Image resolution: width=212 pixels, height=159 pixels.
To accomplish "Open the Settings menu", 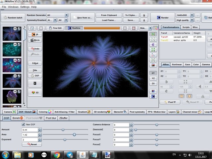I will [25, 7].
